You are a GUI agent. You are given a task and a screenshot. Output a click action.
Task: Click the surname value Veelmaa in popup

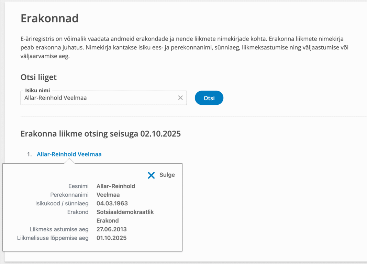tap(108, 195)
